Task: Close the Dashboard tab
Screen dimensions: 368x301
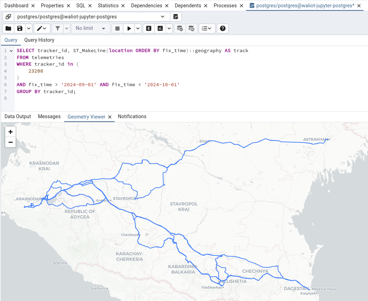Action: [x=33, y=6]
